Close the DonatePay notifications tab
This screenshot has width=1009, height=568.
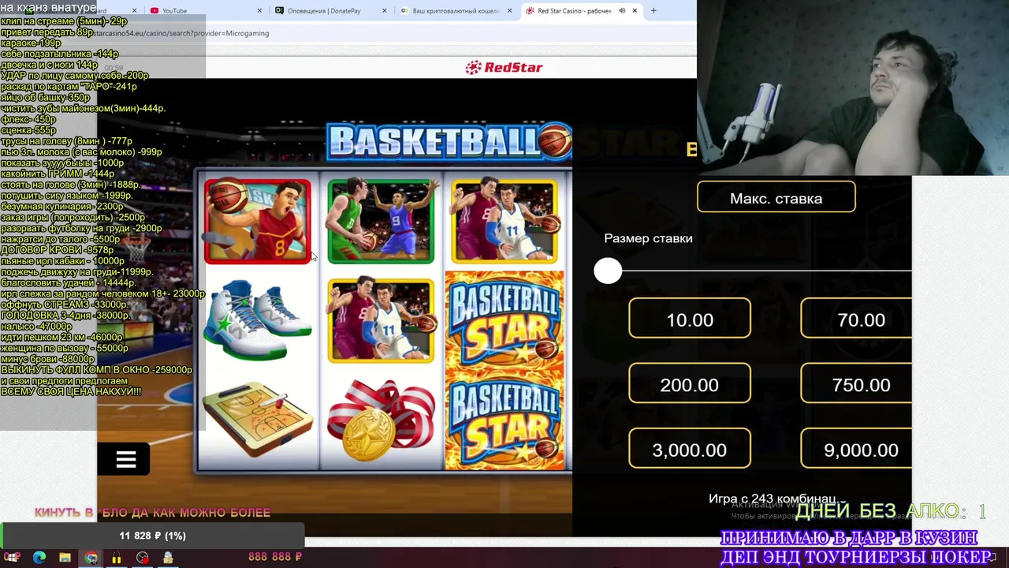(x=385, y=11)
